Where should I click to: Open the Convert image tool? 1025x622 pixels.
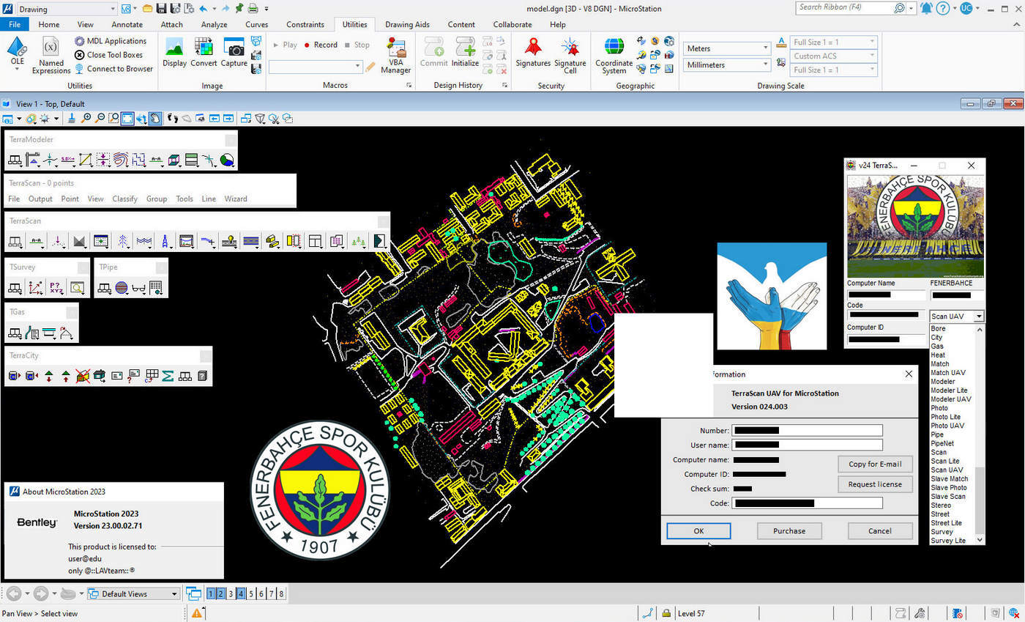pyautogui.click(x=204, y=53)
